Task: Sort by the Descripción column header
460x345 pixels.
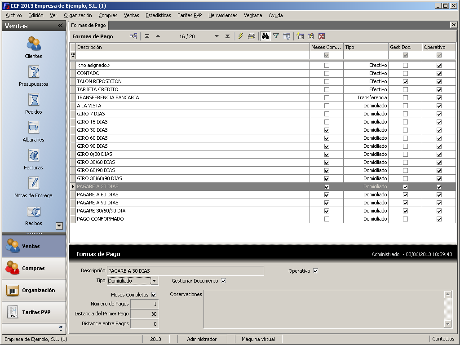Action: [193, 47]
